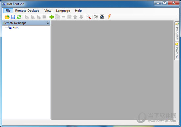Click the move down arrow icon

point(81,17)
